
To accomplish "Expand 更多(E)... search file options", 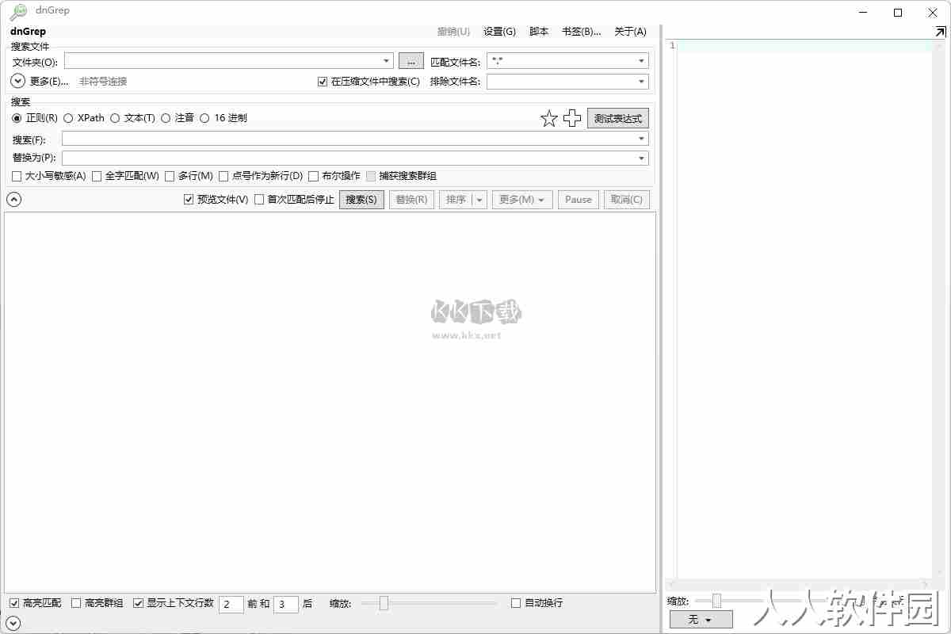I will click(x=18, y=81).
